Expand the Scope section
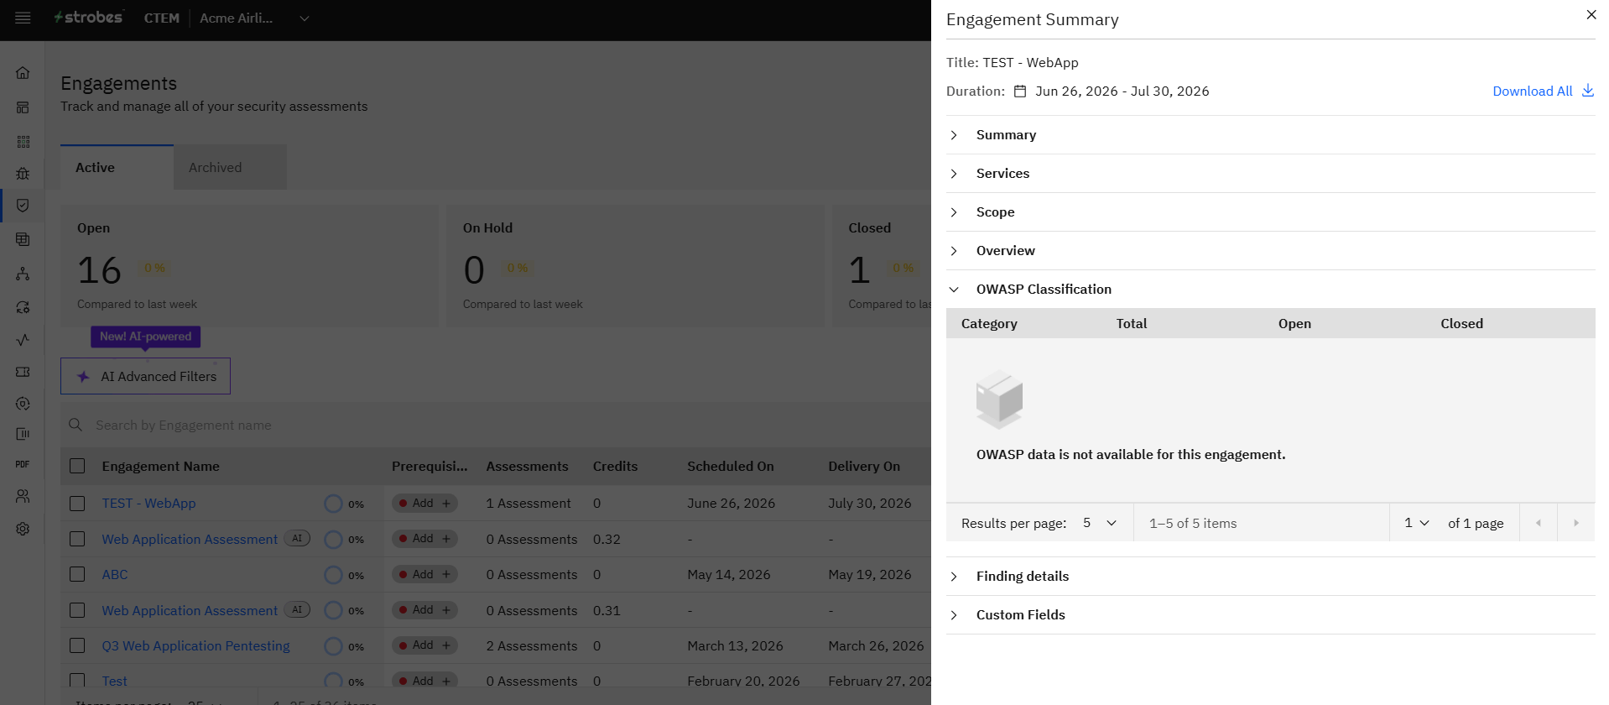 point(1270,212)
